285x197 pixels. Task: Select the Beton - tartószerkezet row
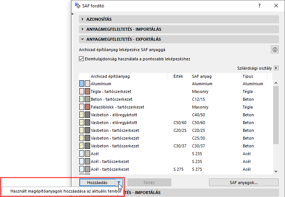[176, 99]
